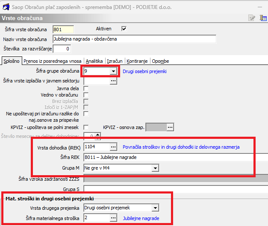Toggle the Aktiven checkbox
This screenshot has width=268, height=226.
(124, 29)
